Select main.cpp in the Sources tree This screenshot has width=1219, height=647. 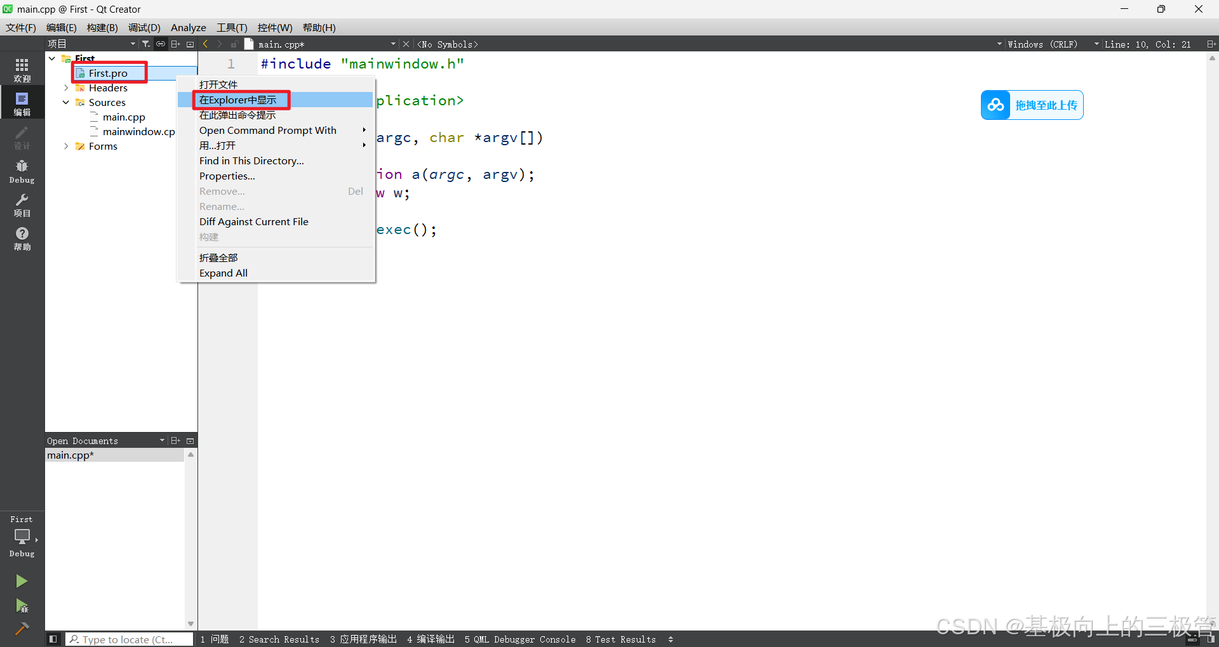pos(124,117)
